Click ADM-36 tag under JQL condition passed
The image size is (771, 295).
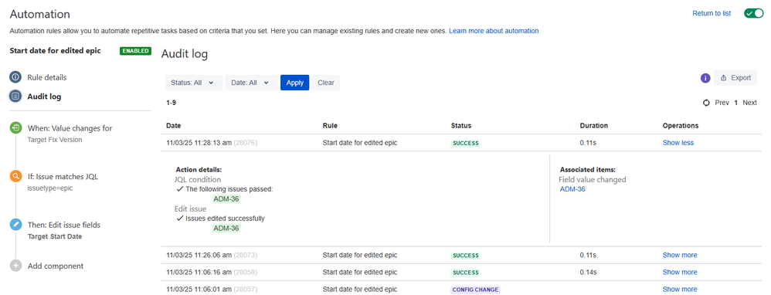pyautogui.click(x=226, y=199)
